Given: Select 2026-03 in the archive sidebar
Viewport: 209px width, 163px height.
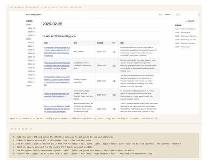Looking at the screenshot, I should [31, 28].
